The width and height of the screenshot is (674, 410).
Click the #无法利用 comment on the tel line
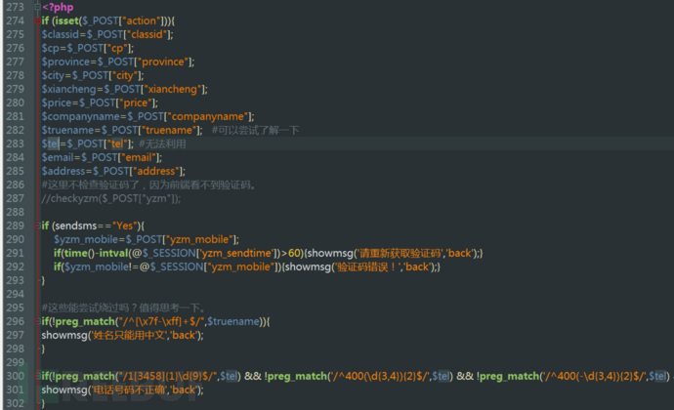(162, 143)
